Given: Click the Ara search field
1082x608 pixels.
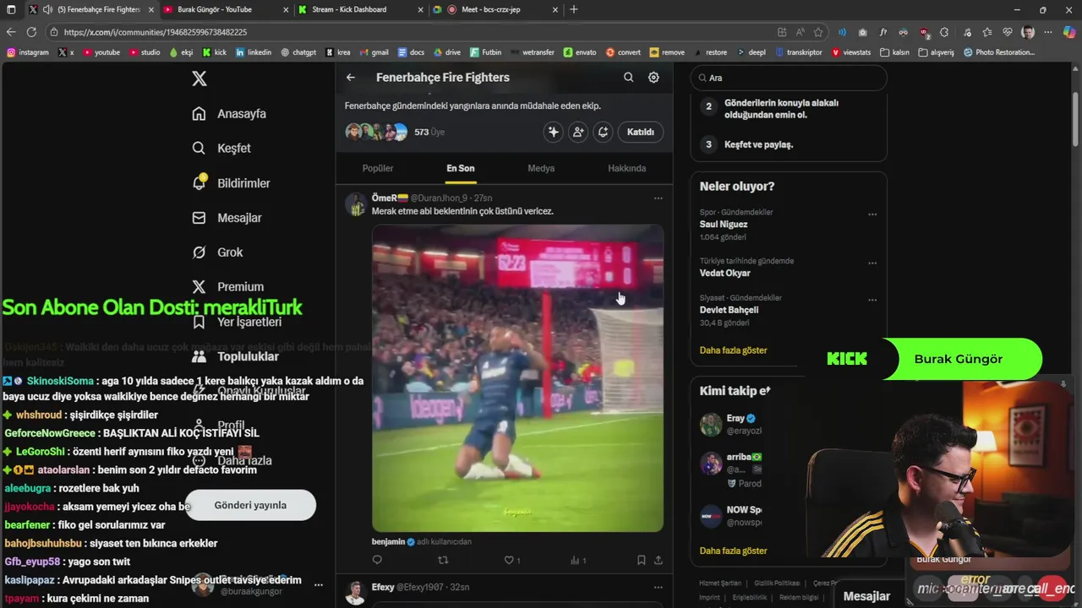Looking at the screenshot, I should [x=789, y=78].
